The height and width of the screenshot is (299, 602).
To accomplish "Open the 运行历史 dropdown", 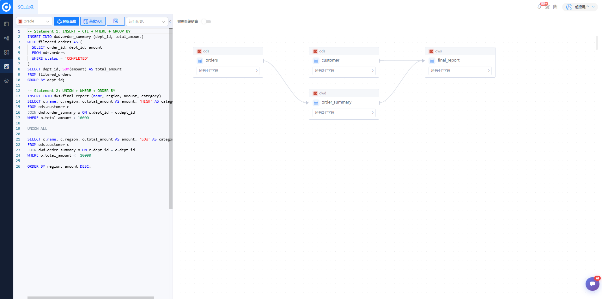I will coord(147,21).
